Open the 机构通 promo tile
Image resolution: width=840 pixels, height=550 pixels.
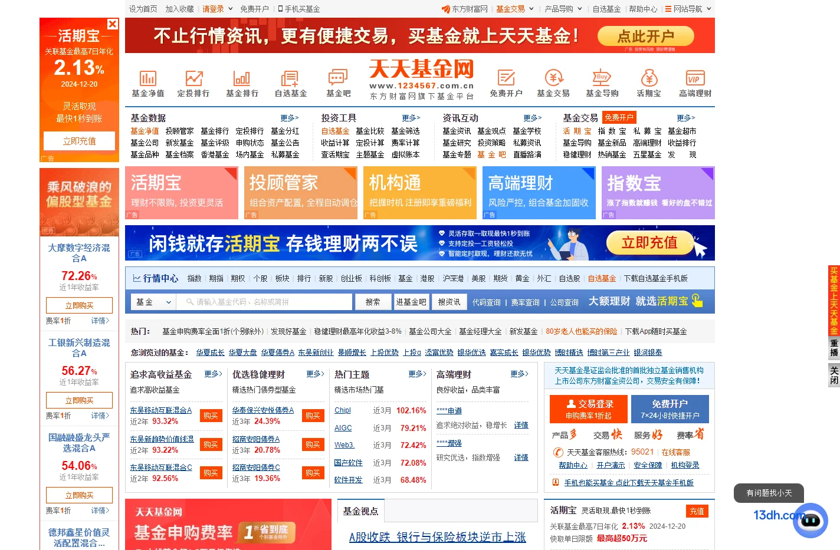point(420,193)
